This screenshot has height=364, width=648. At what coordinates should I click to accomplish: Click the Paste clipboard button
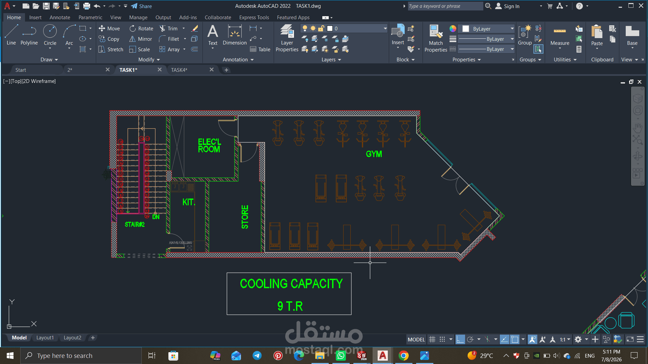(597, 35)
